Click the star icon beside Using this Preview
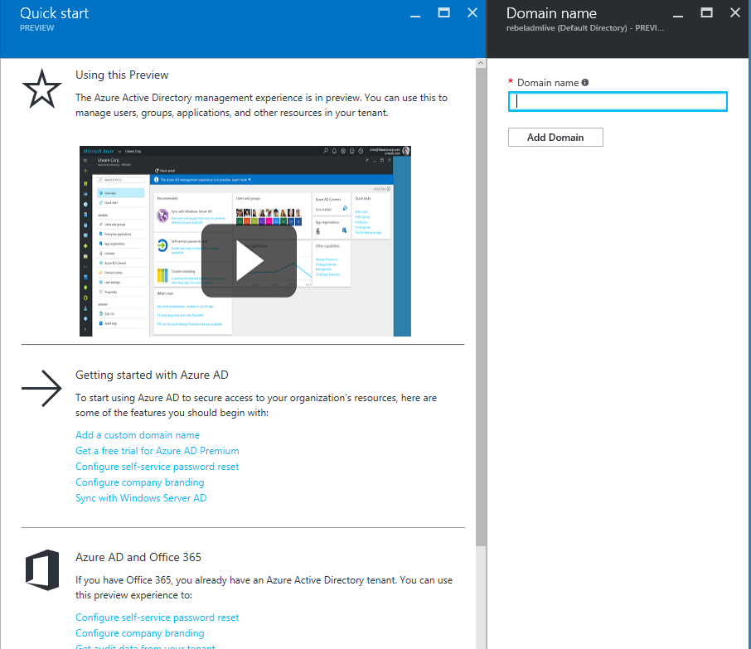The image size is (751, 649). [41, 89]
